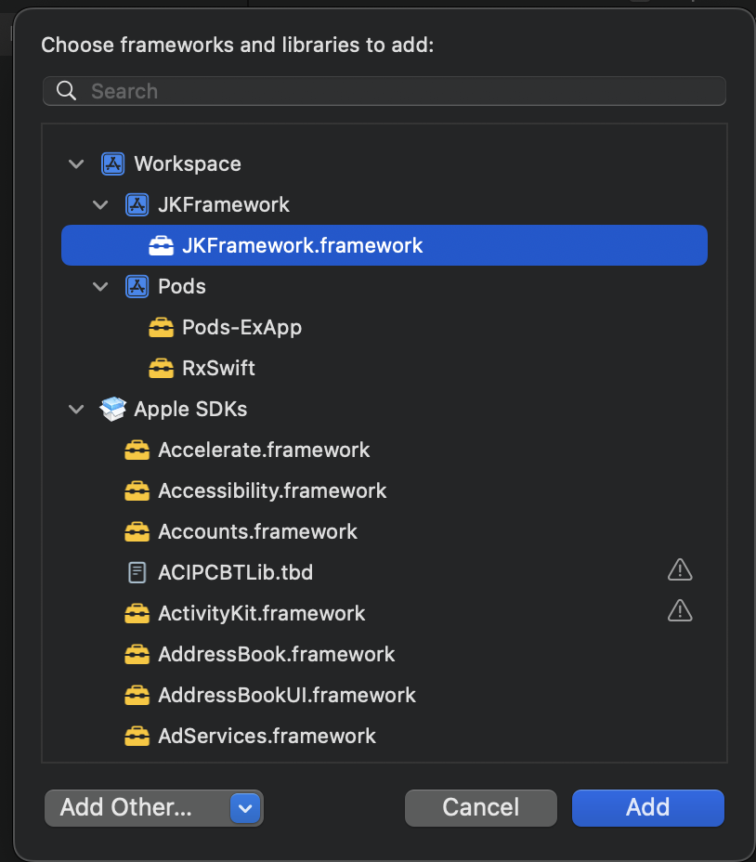This screenshot has width=756, height=862.
Task: Click the RxSwift toolbox icon
Action: click(x=161, y=368)
